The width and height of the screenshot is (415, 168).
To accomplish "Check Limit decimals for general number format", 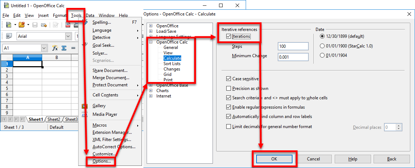I will tap(229, 127).
